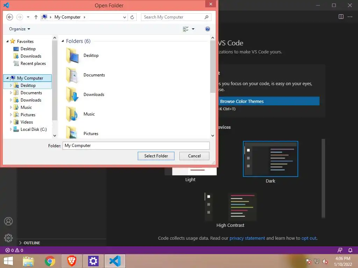Open VS Code More Actions ellipsis

coord(350,17)
